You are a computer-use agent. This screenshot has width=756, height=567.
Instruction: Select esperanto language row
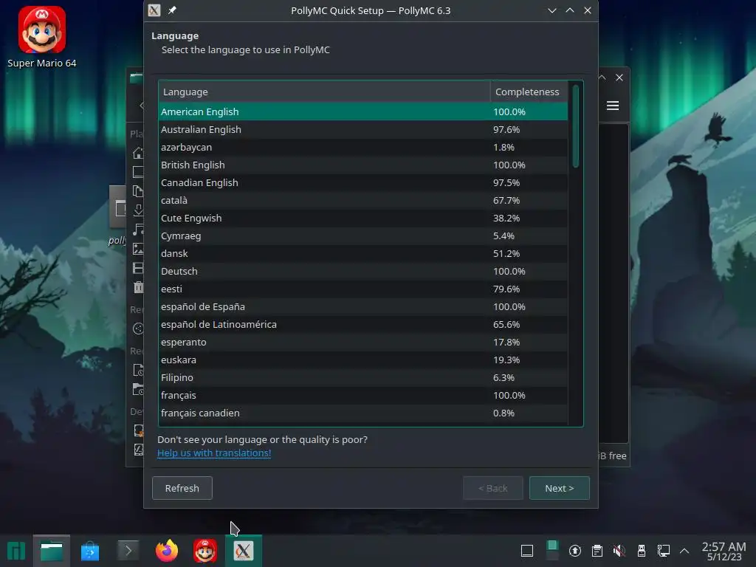pos(363,342)
